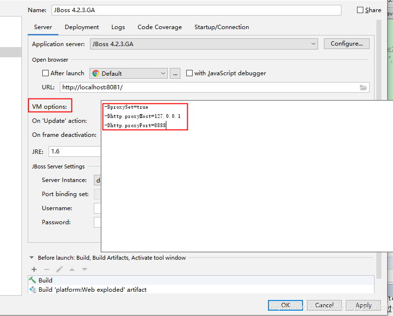Edit before-launch task with pencil icon
This screenshot has height=316, width=393.
click(59, 269)
